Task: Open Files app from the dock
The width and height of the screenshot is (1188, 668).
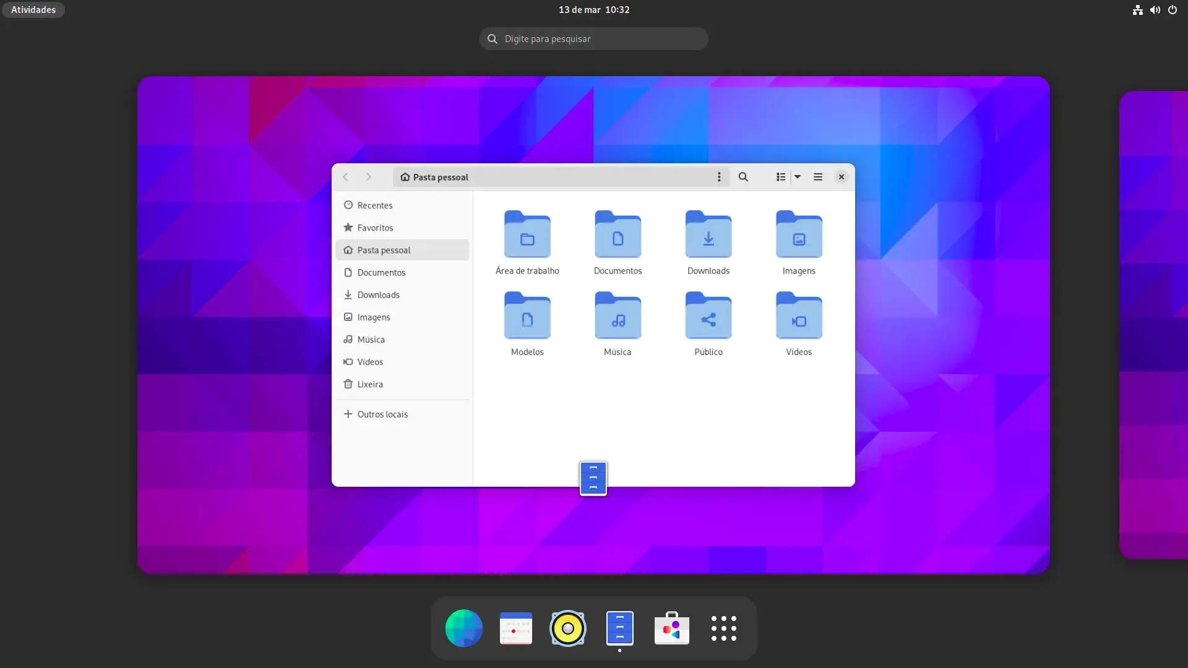Action: [620, 628]
